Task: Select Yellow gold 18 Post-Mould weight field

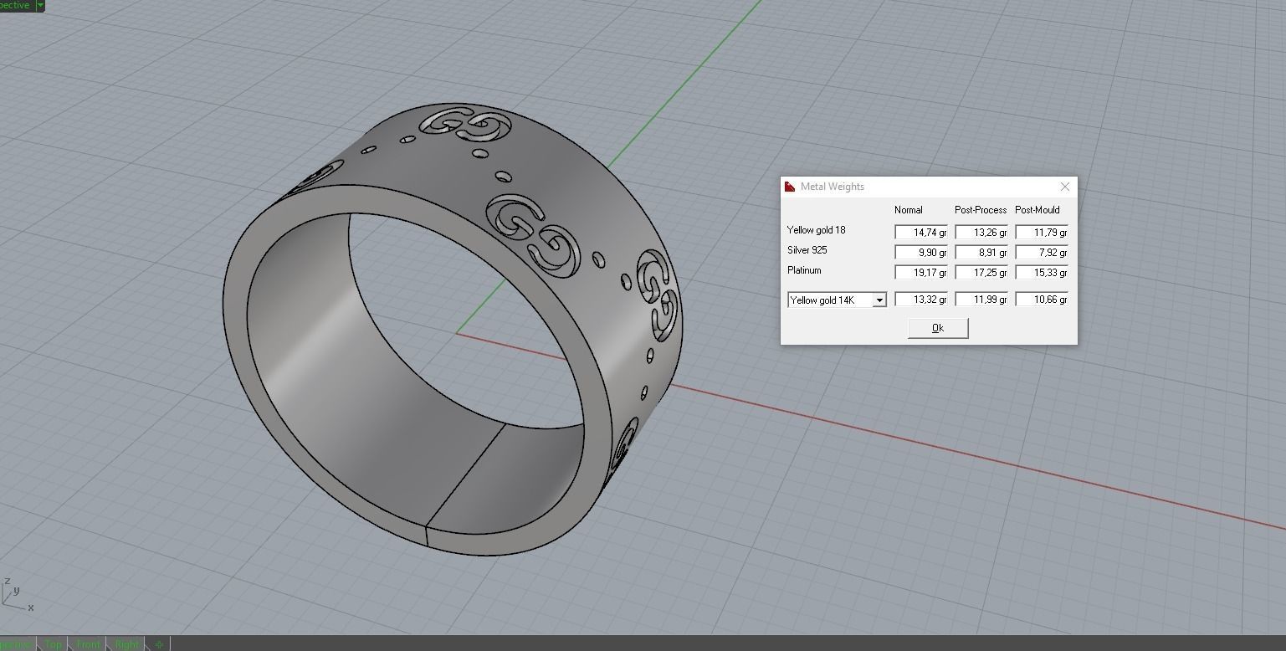Action: tap(1042, 233)
